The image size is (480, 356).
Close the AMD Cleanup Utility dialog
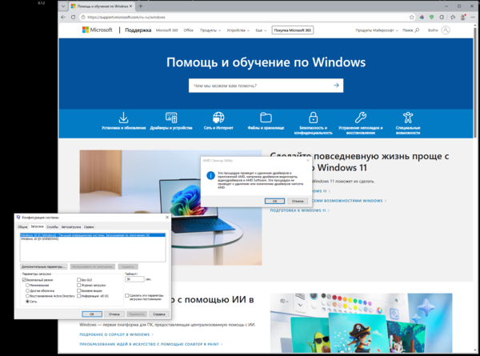pyautogui.click(x=308, y=160)
